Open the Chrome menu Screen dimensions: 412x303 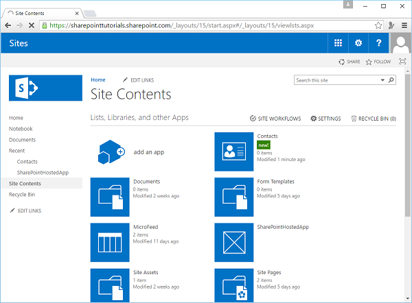pos(403,25)
